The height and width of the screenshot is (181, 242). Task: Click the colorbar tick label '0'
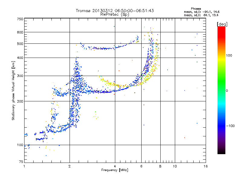227,91
